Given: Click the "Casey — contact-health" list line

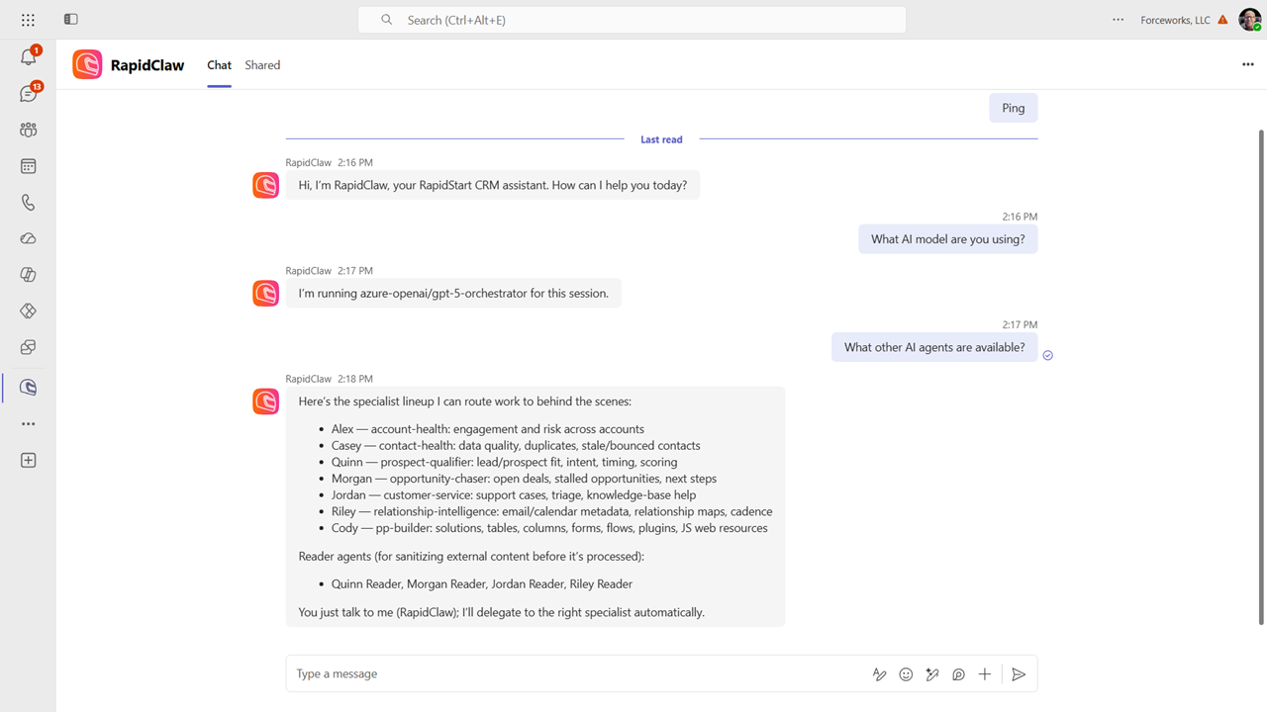Looking at the screenshot, I should pyautogui.click(x=516, y=446).
